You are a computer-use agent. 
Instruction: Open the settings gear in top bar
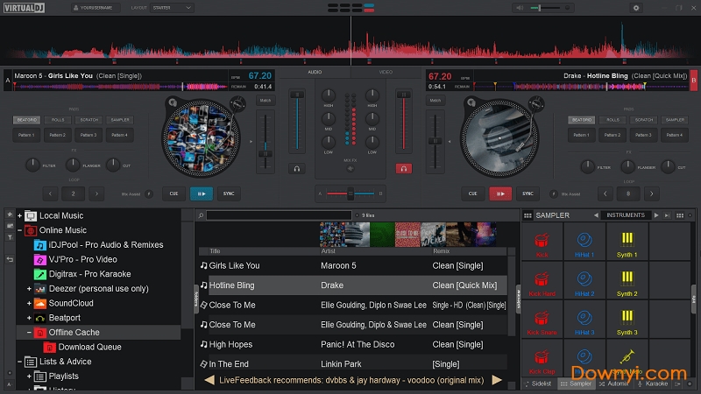tap(636, 8)
